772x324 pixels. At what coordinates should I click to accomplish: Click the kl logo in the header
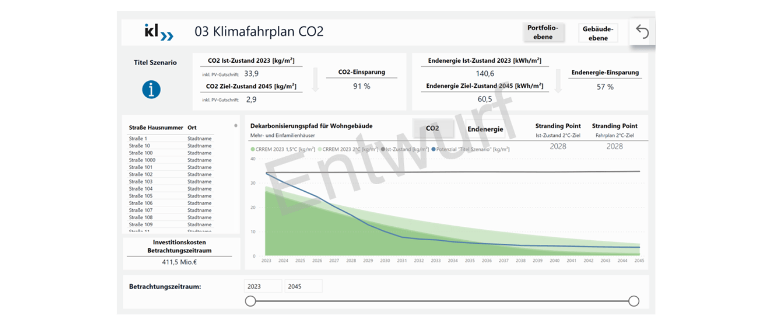pos(159,32)
